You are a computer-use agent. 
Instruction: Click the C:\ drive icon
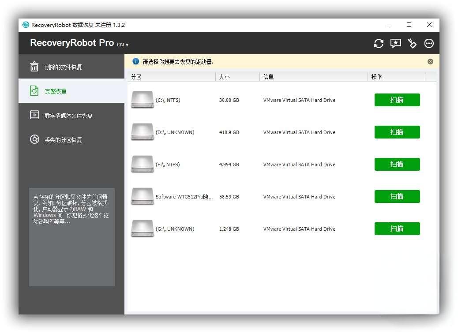point(142,100)
